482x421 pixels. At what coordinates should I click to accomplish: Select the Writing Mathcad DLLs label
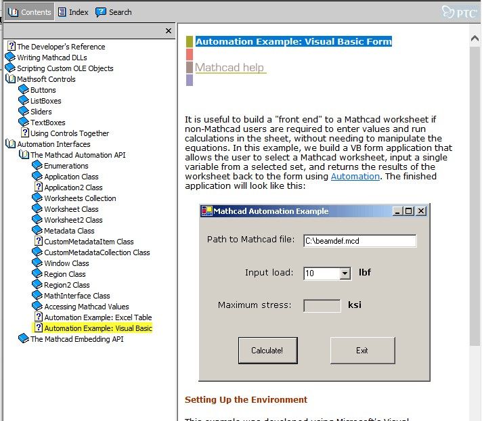pyautogui.click(x=52, y=58)
